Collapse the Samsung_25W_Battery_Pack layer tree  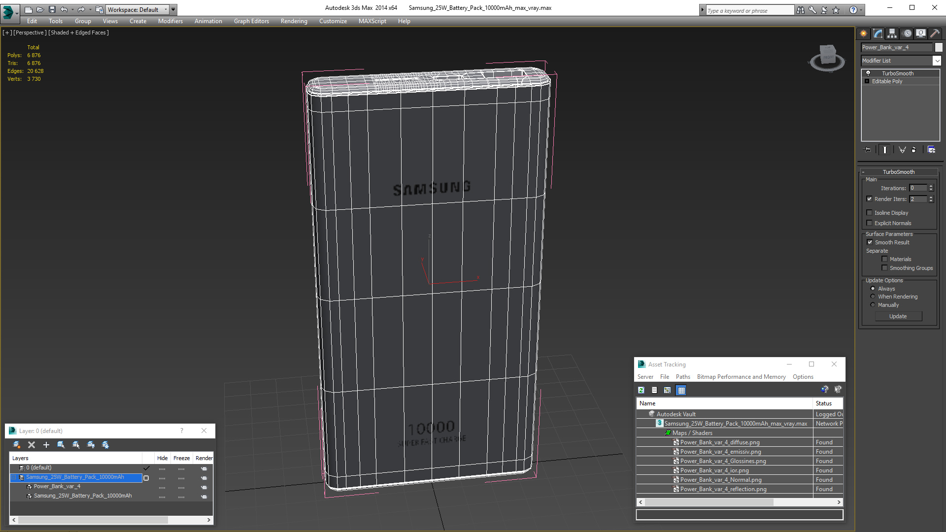[x=14, y=477]
